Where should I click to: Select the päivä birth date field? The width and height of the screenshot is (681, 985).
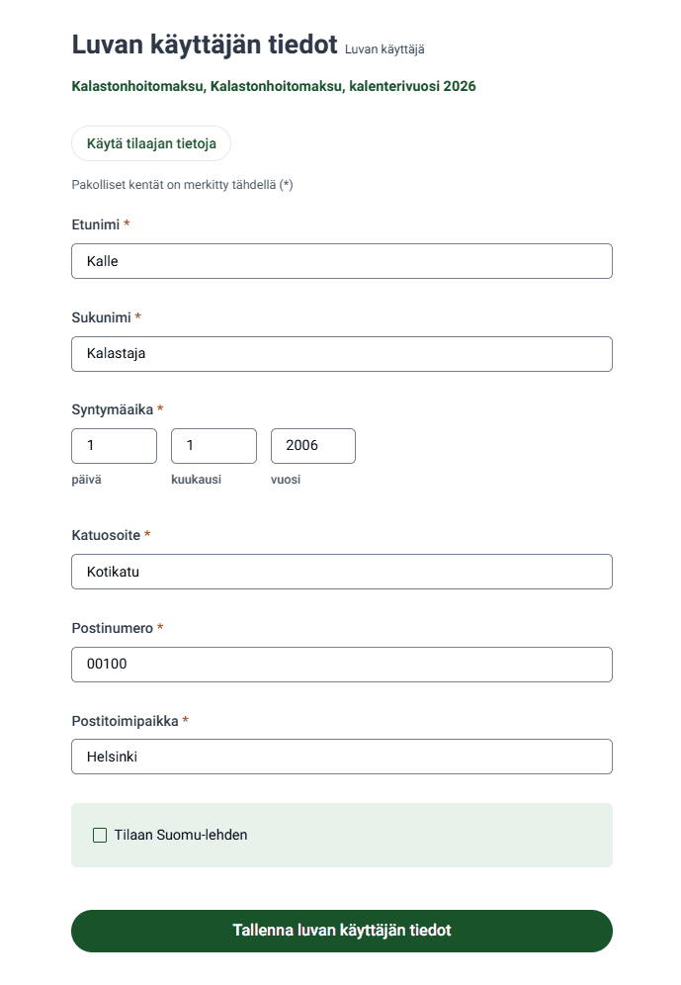[114, 446]
